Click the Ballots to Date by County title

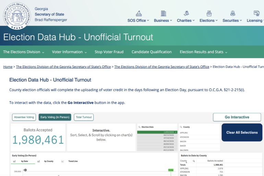[x=194, y=156]
